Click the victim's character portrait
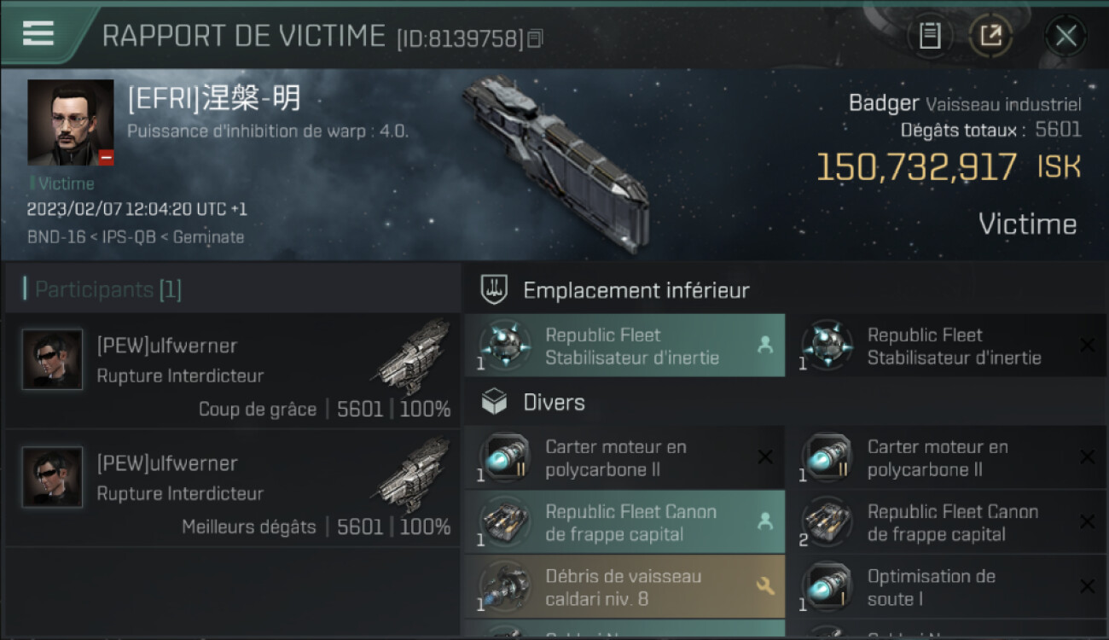 70,123
